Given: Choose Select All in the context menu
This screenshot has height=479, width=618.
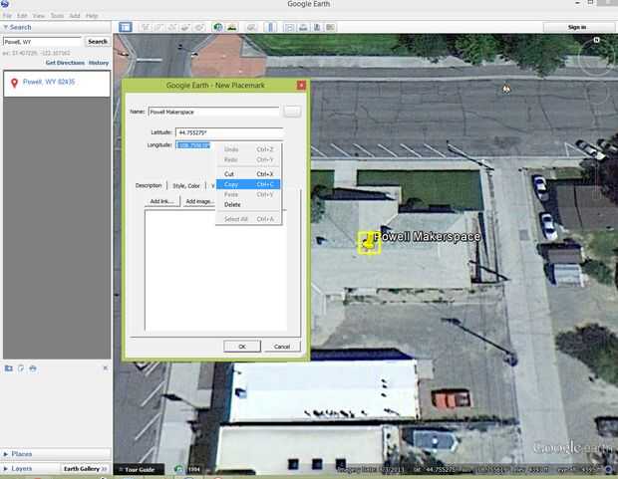Looking at the screenshot, I should (248, 219).
